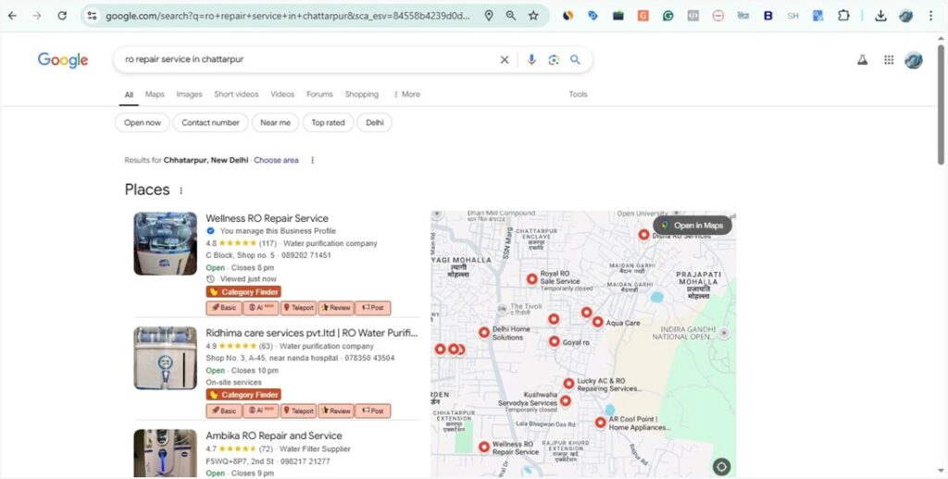Switch to the Images tab
Viewport: 948px width, 479px height.
coord(189,94)
